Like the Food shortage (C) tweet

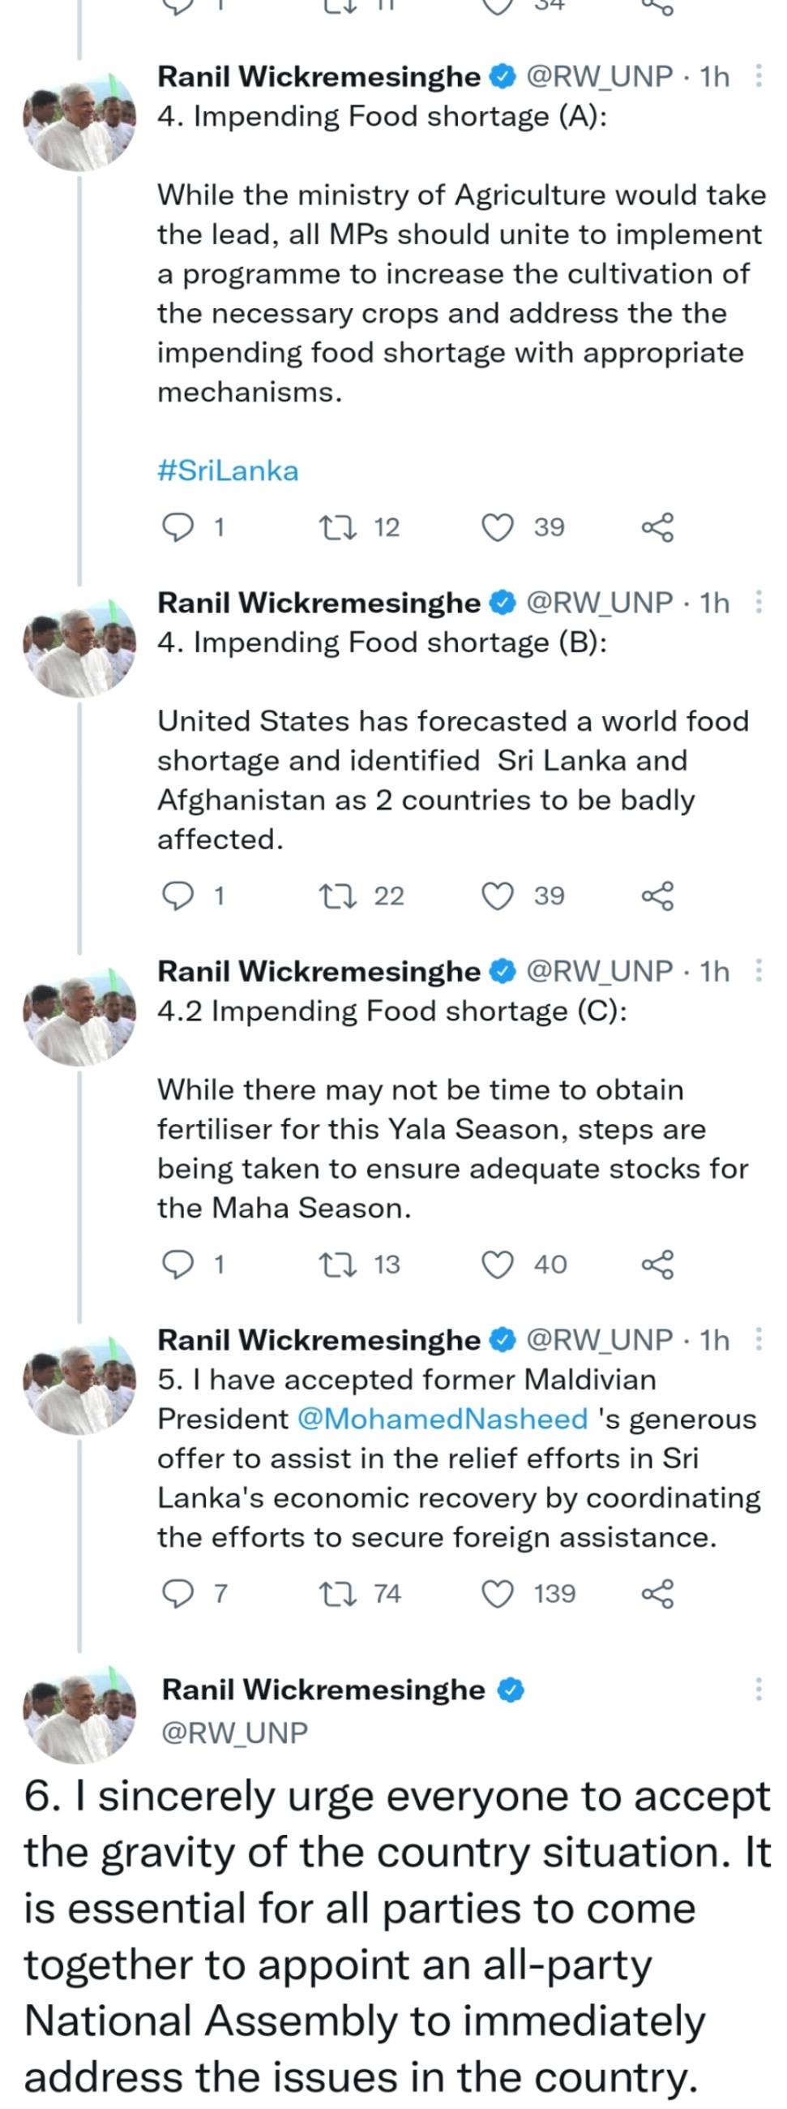point(498,1264)
